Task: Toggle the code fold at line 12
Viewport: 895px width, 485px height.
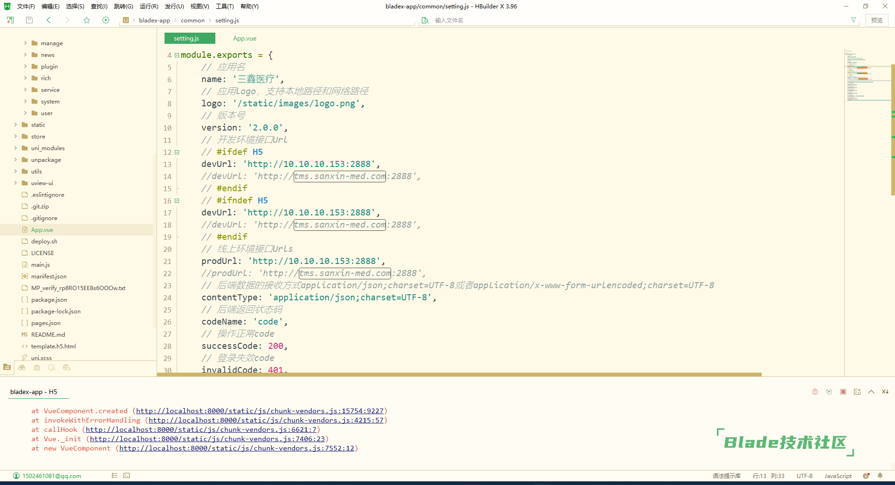Action: point(177,152)
